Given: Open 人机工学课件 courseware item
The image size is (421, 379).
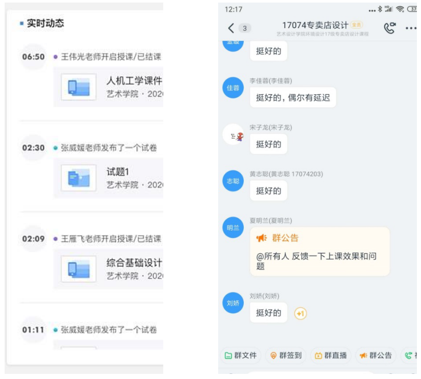Looking at the screenshot, I should (109, 87).
